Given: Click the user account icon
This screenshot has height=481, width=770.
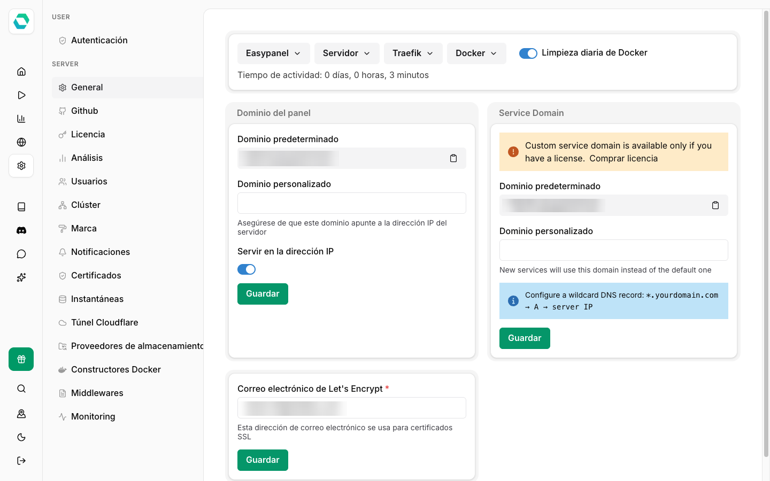Looking at the screenshot, I should click(21, 414).
